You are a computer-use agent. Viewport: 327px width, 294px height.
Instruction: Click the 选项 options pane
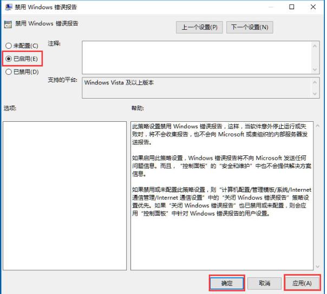point(64,196)
